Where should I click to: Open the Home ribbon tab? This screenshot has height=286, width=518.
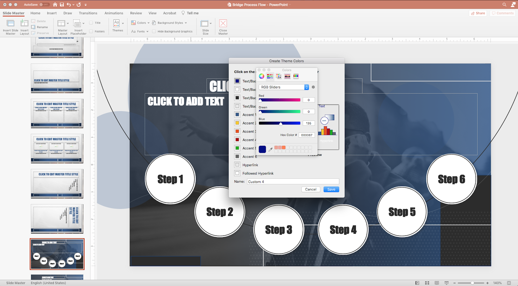pyautogui.click(x=35, y=13)
